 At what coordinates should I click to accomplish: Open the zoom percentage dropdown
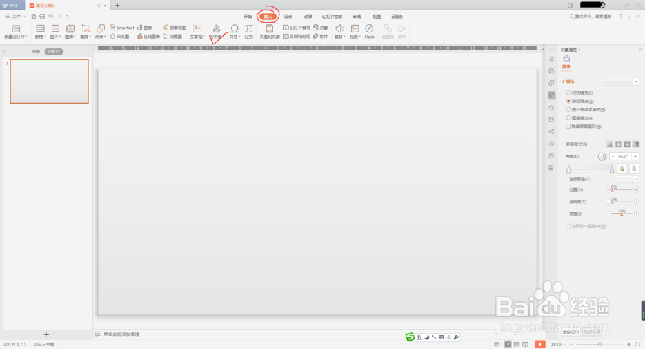(558, 344)
